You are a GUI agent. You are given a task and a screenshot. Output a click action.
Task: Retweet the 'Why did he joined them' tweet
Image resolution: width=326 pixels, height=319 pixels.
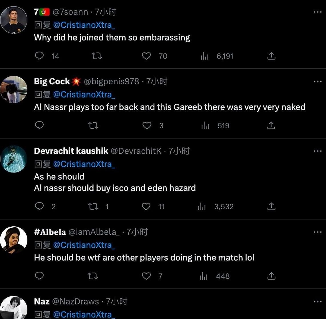click(97, 56)
